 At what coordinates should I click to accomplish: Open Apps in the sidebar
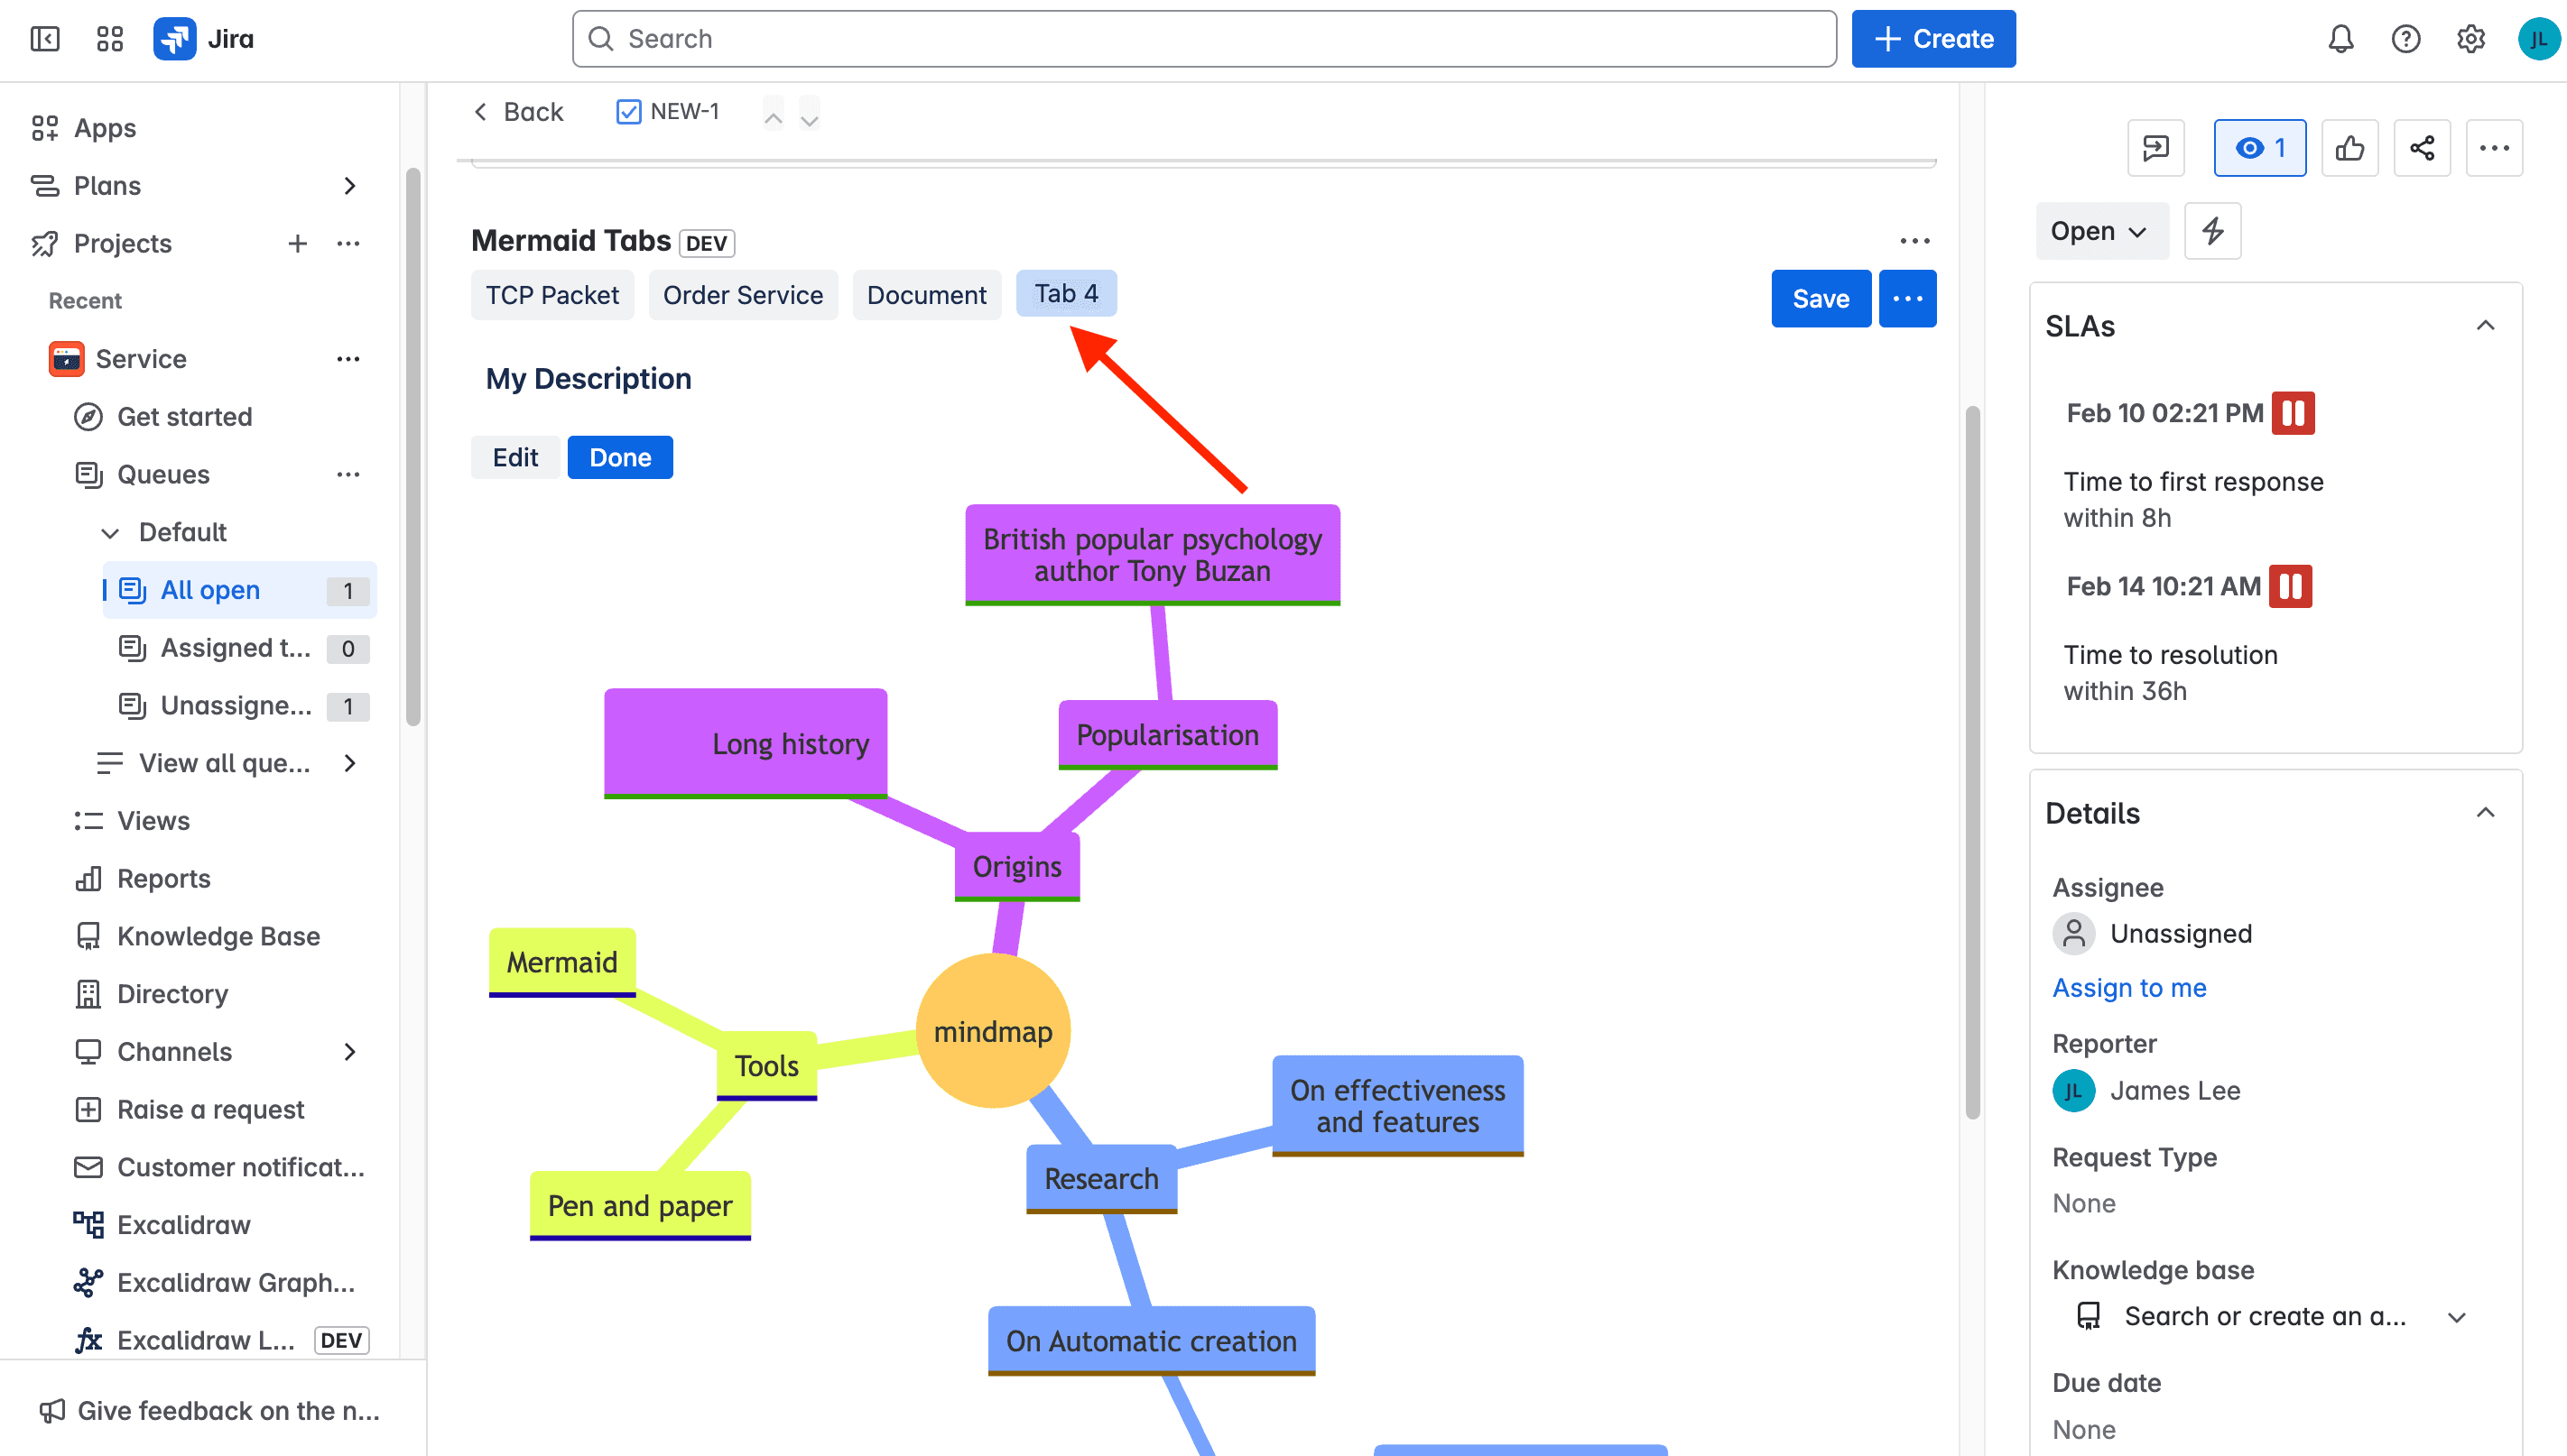pyautogui.click(x=105, y=128)
